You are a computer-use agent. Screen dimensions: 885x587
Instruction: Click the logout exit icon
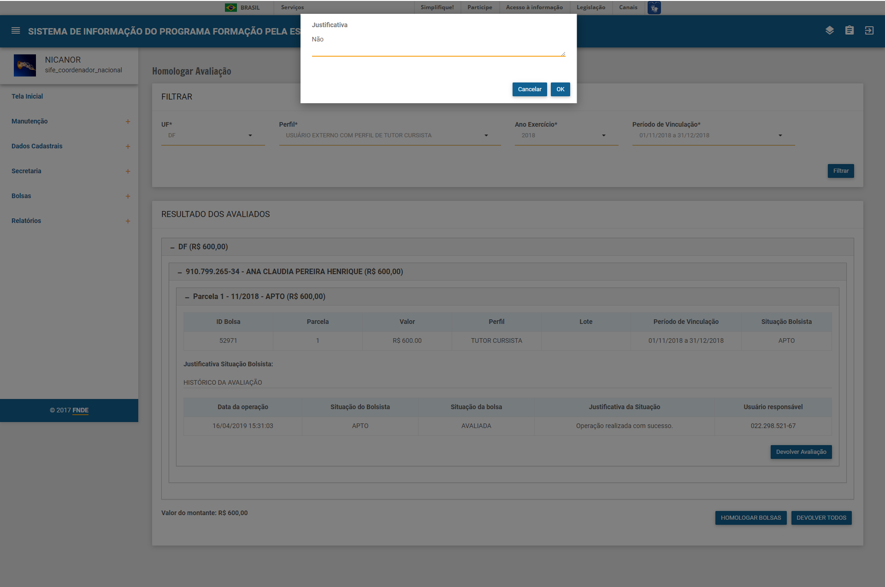[869, 30]
